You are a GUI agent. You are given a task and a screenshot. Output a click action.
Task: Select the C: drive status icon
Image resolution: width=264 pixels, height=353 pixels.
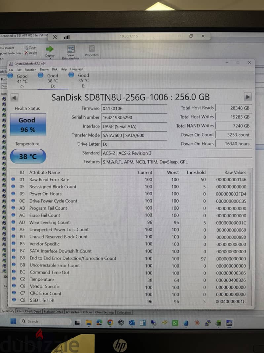(x=10, y=76)
